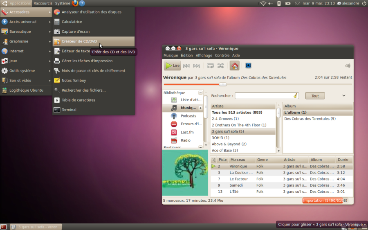Select the track Le Facteur
The width and height of the screenshot is (368, 230).
click(x=282, y=179)
